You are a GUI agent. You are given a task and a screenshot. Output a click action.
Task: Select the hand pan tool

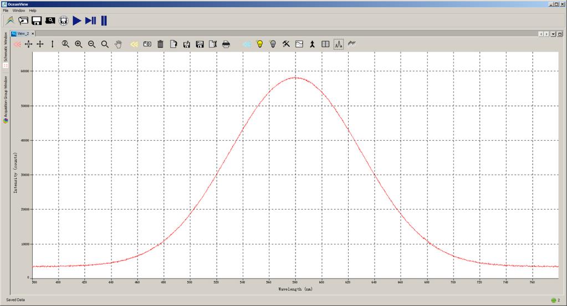pos(118,44)
